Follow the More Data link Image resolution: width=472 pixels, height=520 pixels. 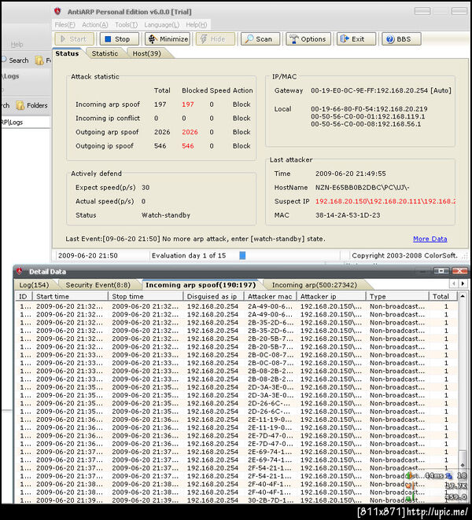430,239
